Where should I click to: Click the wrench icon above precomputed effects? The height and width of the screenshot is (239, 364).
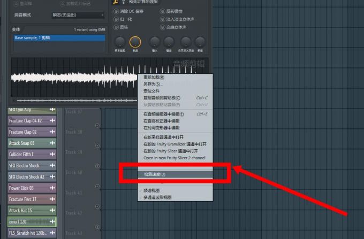[x=116, y=2]
